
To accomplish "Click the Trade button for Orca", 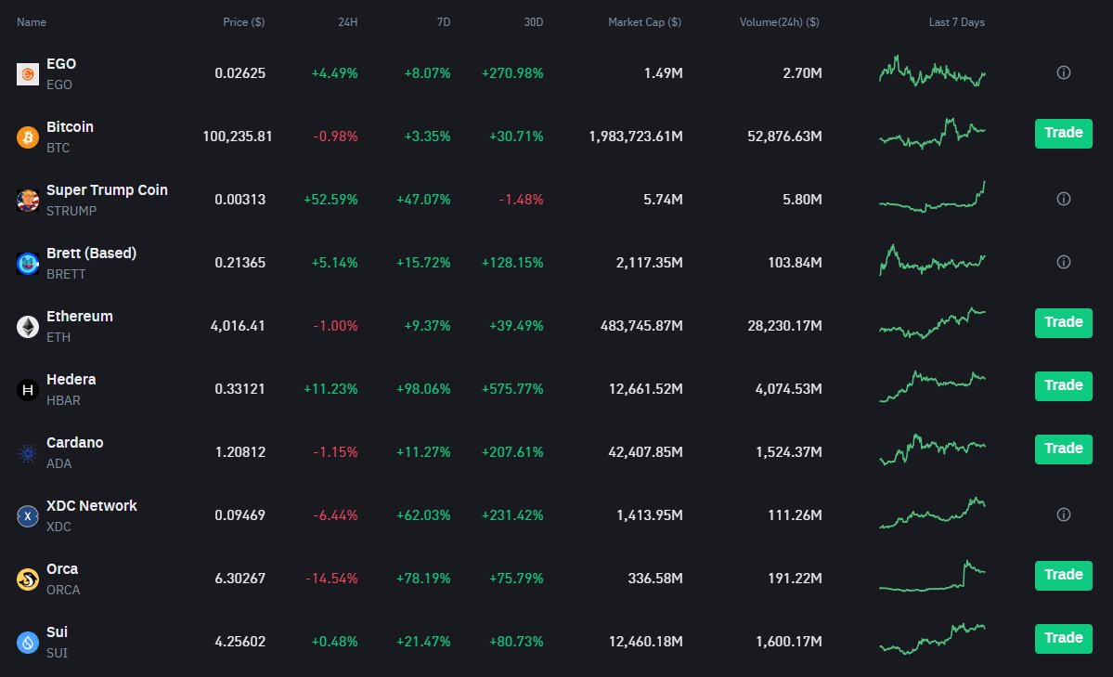I will click(x=1063, y=576).
